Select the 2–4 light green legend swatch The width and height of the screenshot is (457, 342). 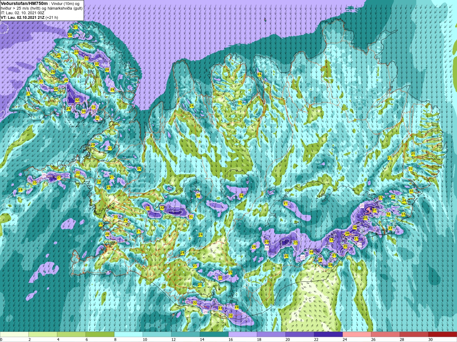[43, 335]
